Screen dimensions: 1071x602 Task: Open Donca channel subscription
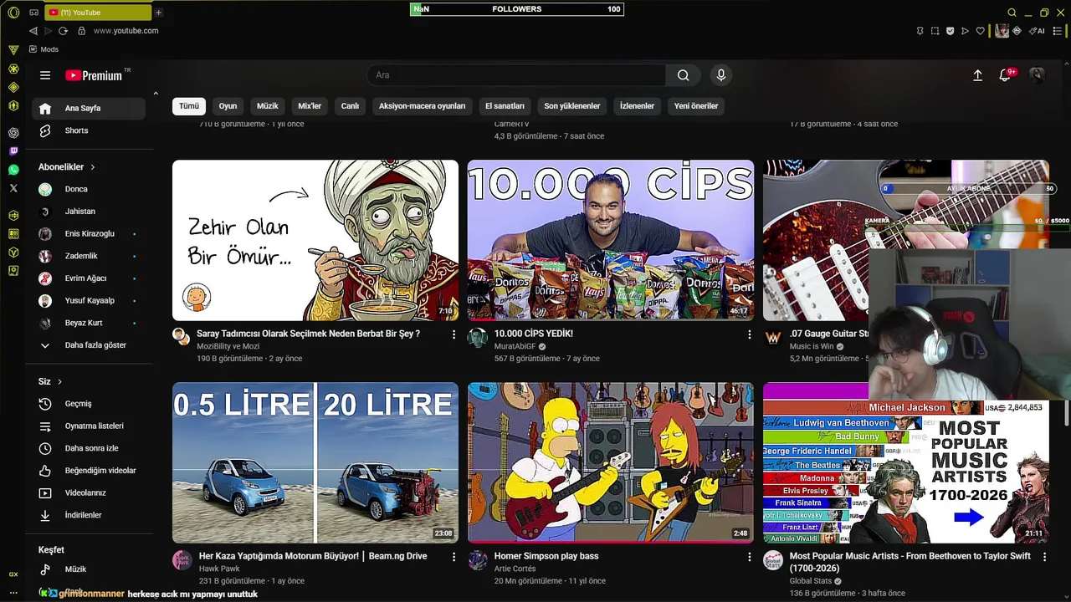(x=89, y=189)
